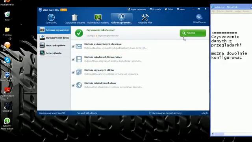Open Edycja menu in Notatnik
This screenshot has width=252, height=142.
tap(220, 11)
